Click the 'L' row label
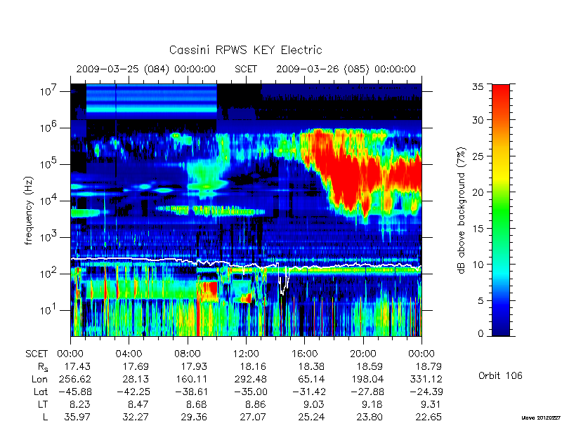 pos(46,416)
